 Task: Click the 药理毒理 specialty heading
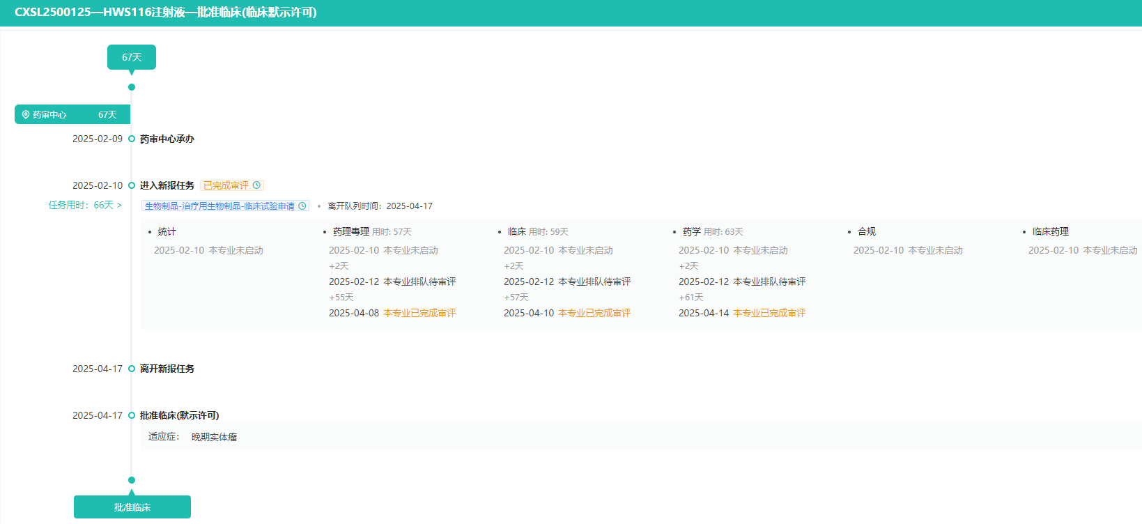tap(351, 232)
